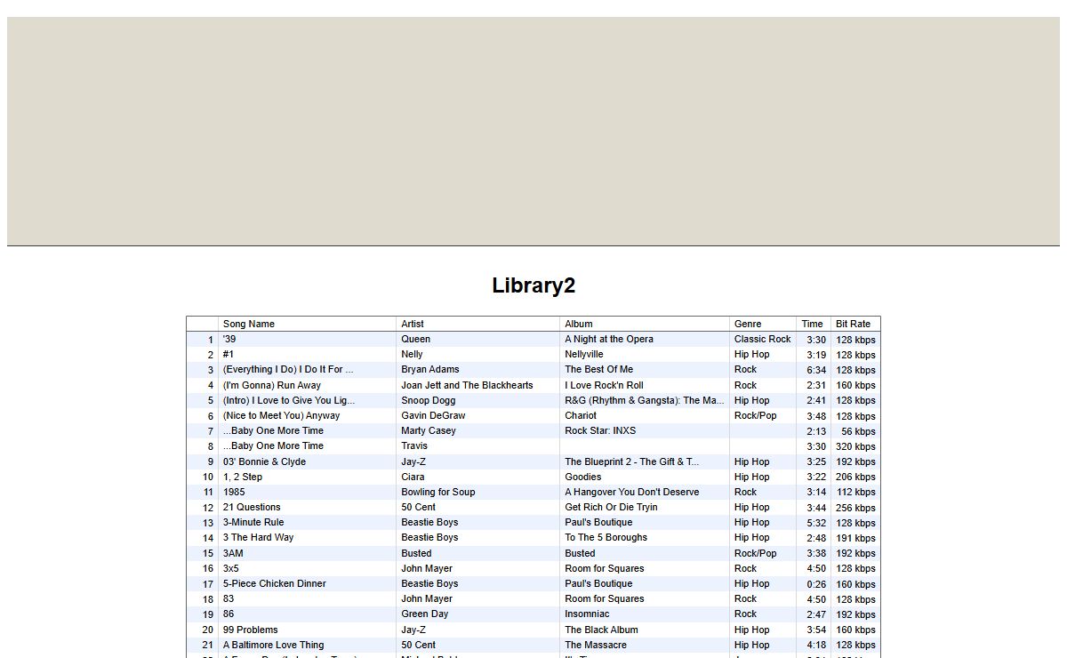Viewport: 1067px width, 658px height.
Task: Select the song 3AM
Action: pos(233,553)
